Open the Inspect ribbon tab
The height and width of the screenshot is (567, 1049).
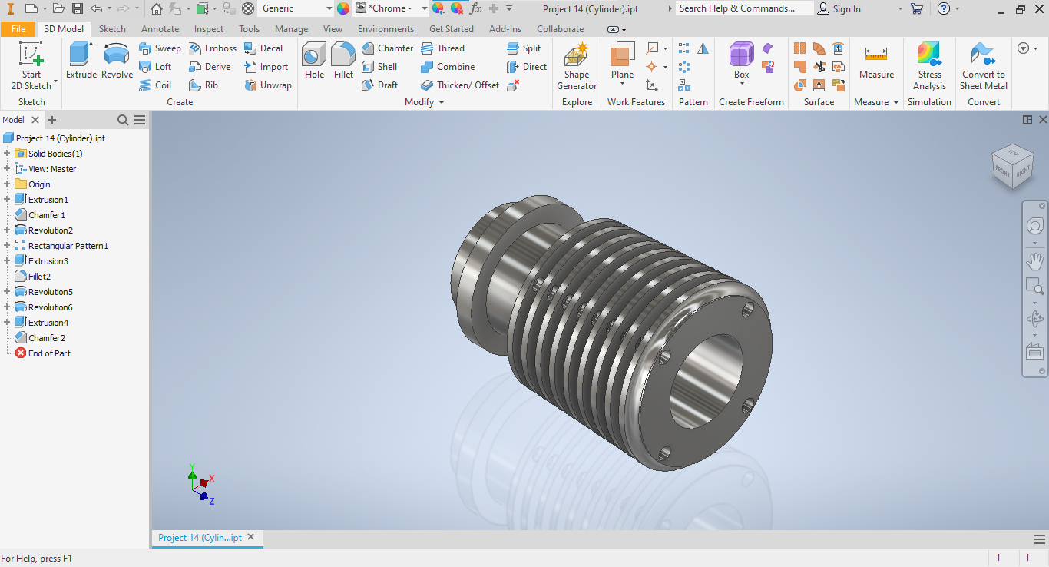[209, 29]
